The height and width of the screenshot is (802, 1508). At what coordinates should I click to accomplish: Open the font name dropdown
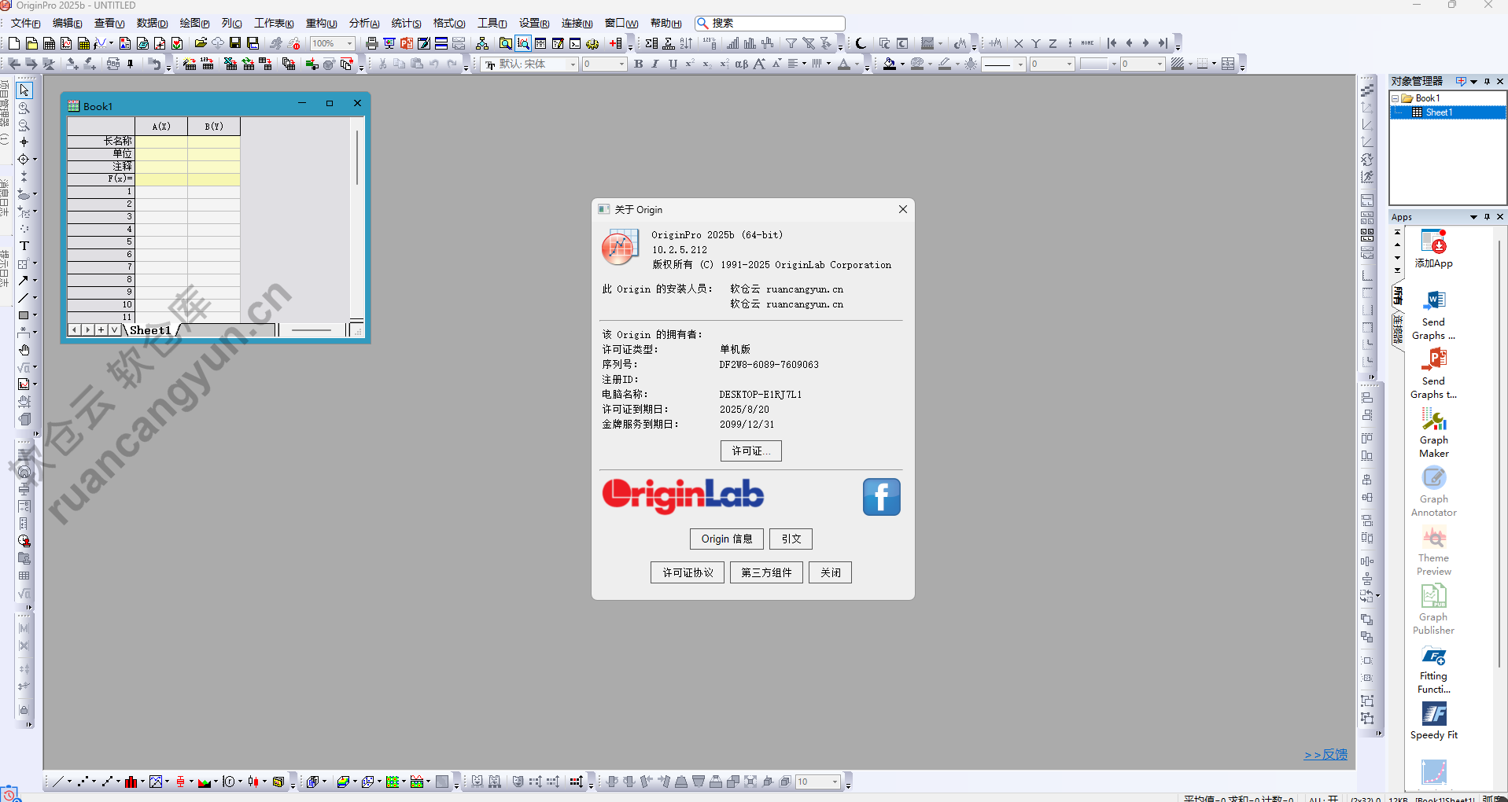pos(573,64)
